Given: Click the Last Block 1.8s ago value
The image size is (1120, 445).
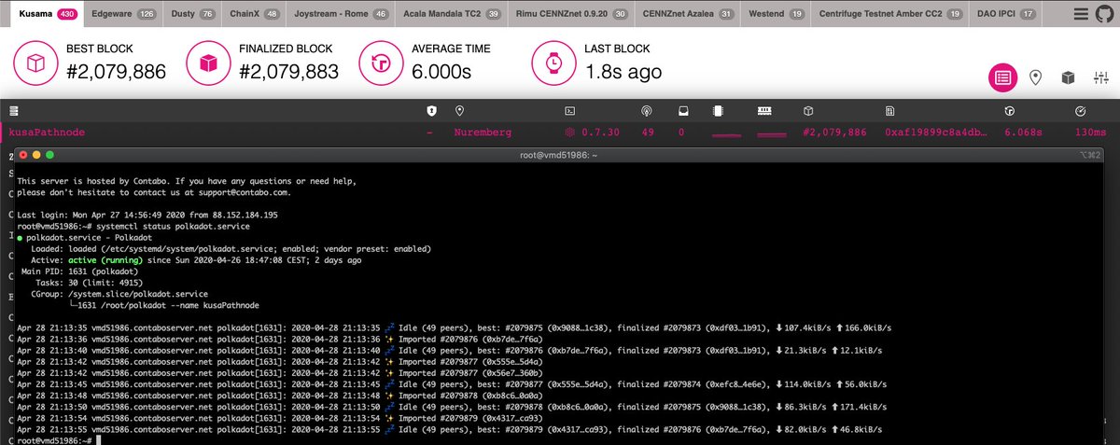Looking at the screenshot, I should 623,72.
